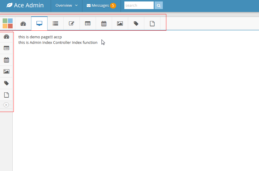Open the Ace Admin brand link
259x171 pixels.
pyautogui.click(x=25, y=5)
